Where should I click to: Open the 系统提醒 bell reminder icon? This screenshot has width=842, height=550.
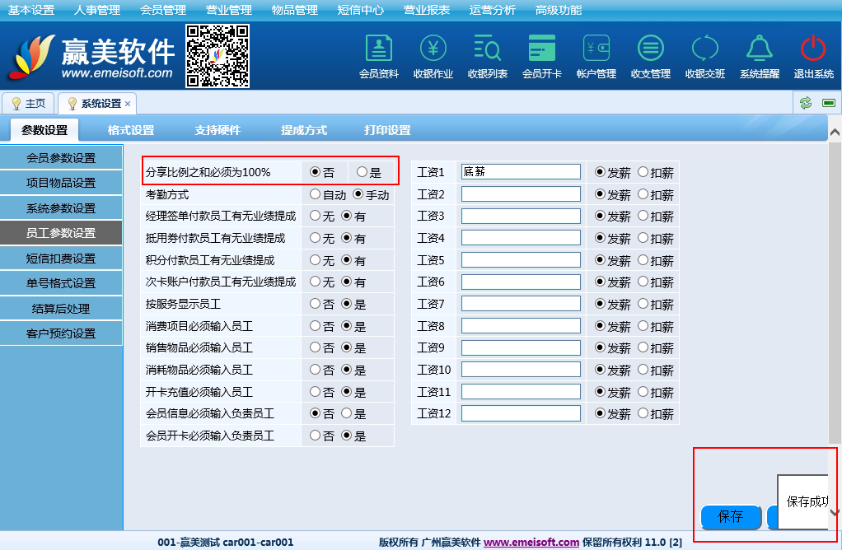pos(759,57)
